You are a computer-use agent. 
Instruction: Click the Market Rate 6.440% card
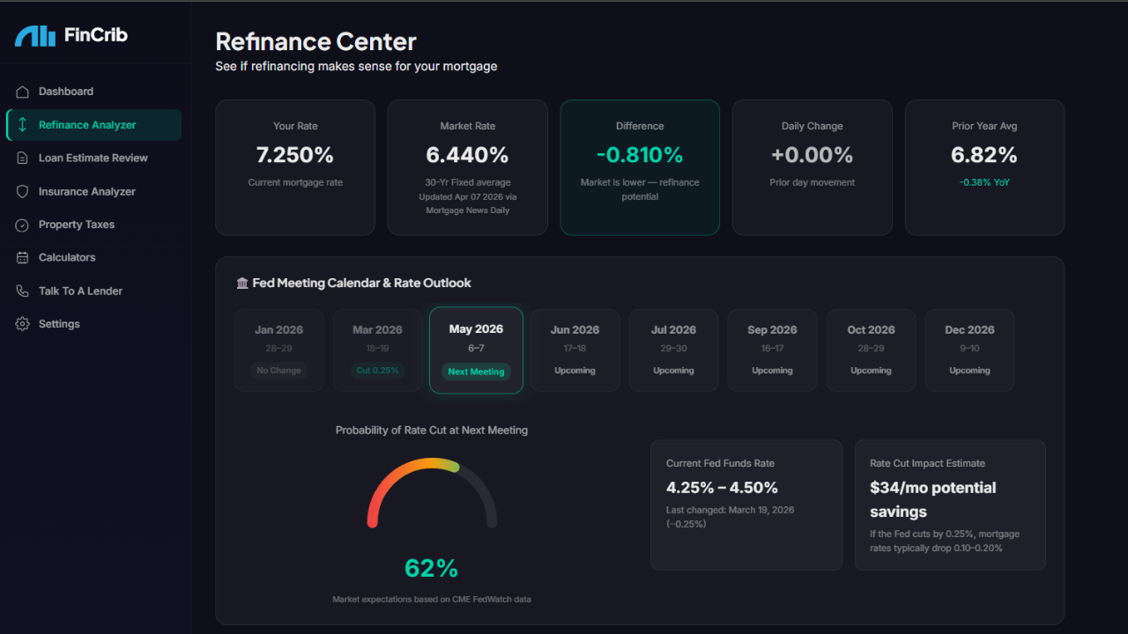(467, 167)
